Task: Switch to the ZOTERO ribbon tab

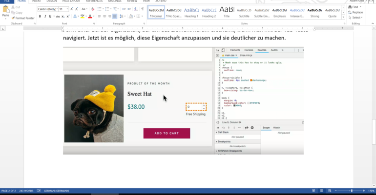Action: pos(161,1)
